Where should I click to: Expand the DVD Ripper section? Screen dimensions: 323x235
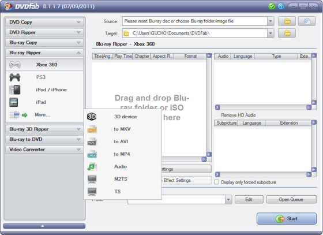click(45, 32)
